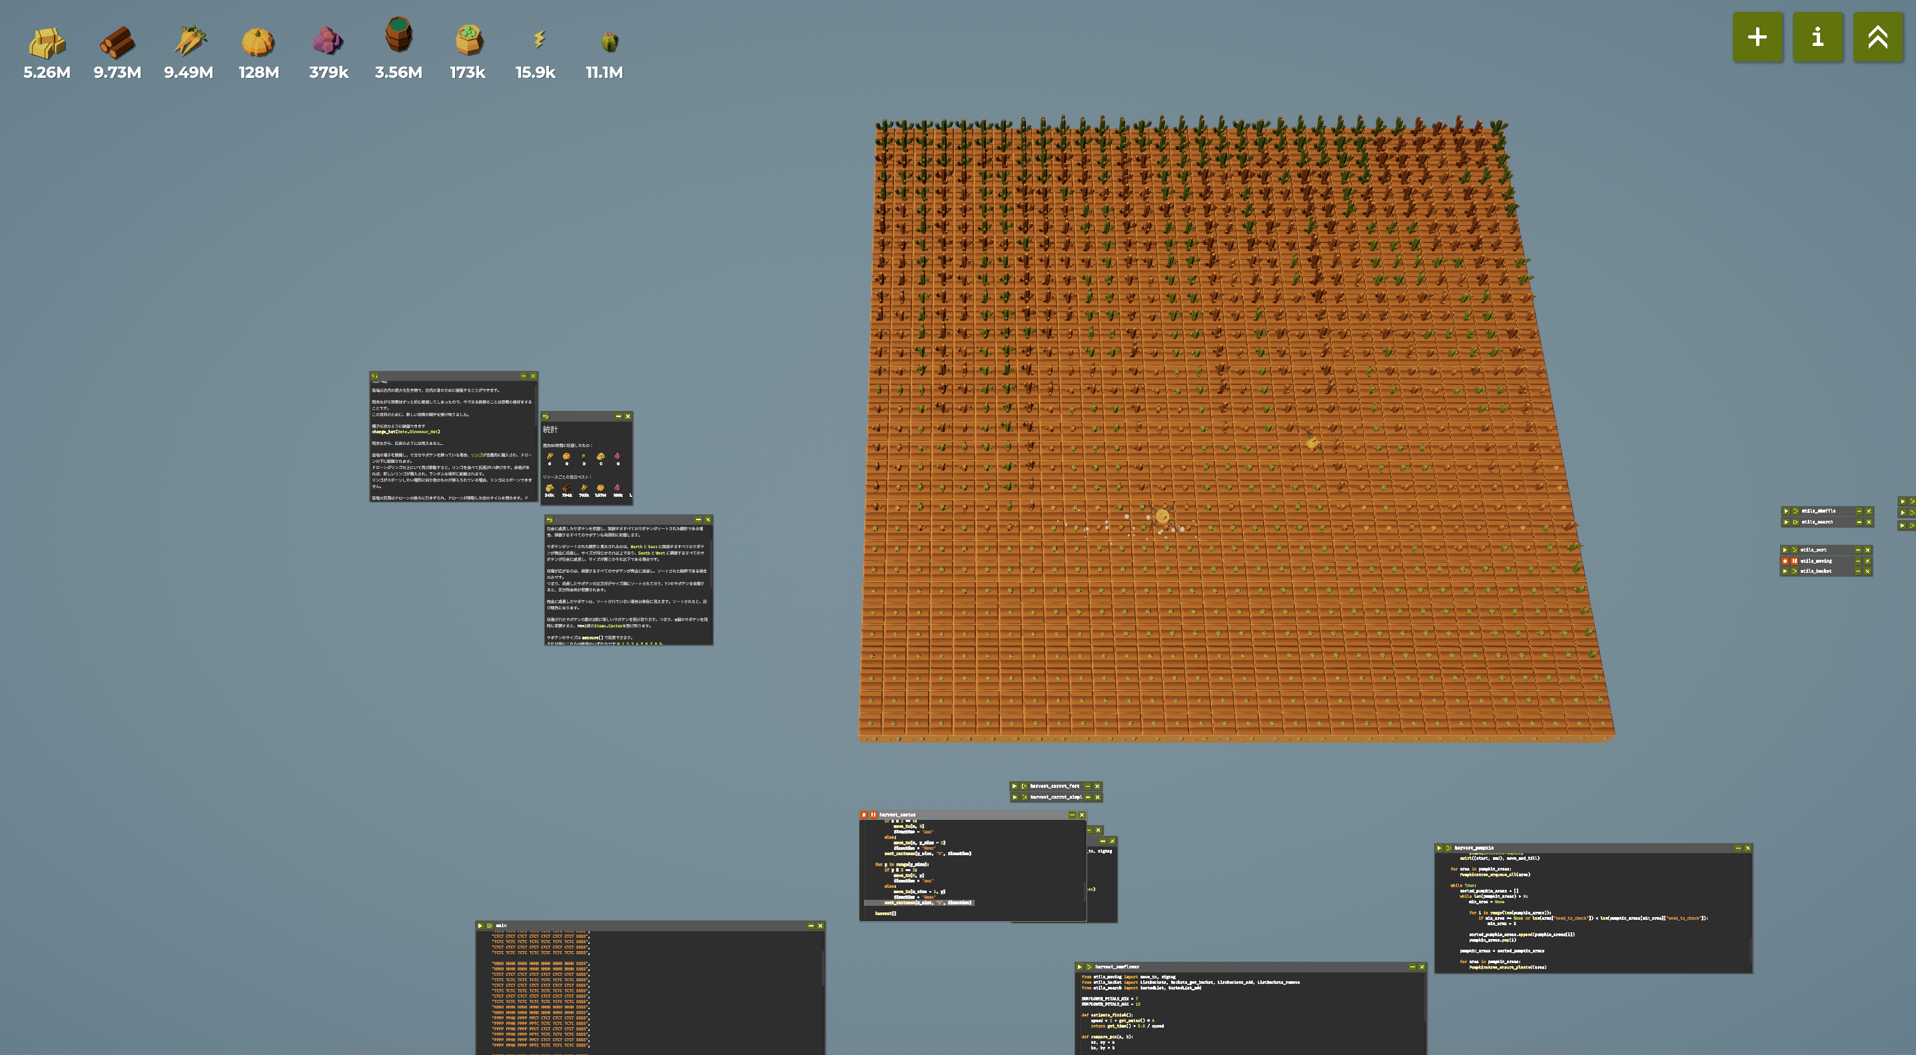
Task: Pause the running utils_moving script
Action: coord(1794,561)
